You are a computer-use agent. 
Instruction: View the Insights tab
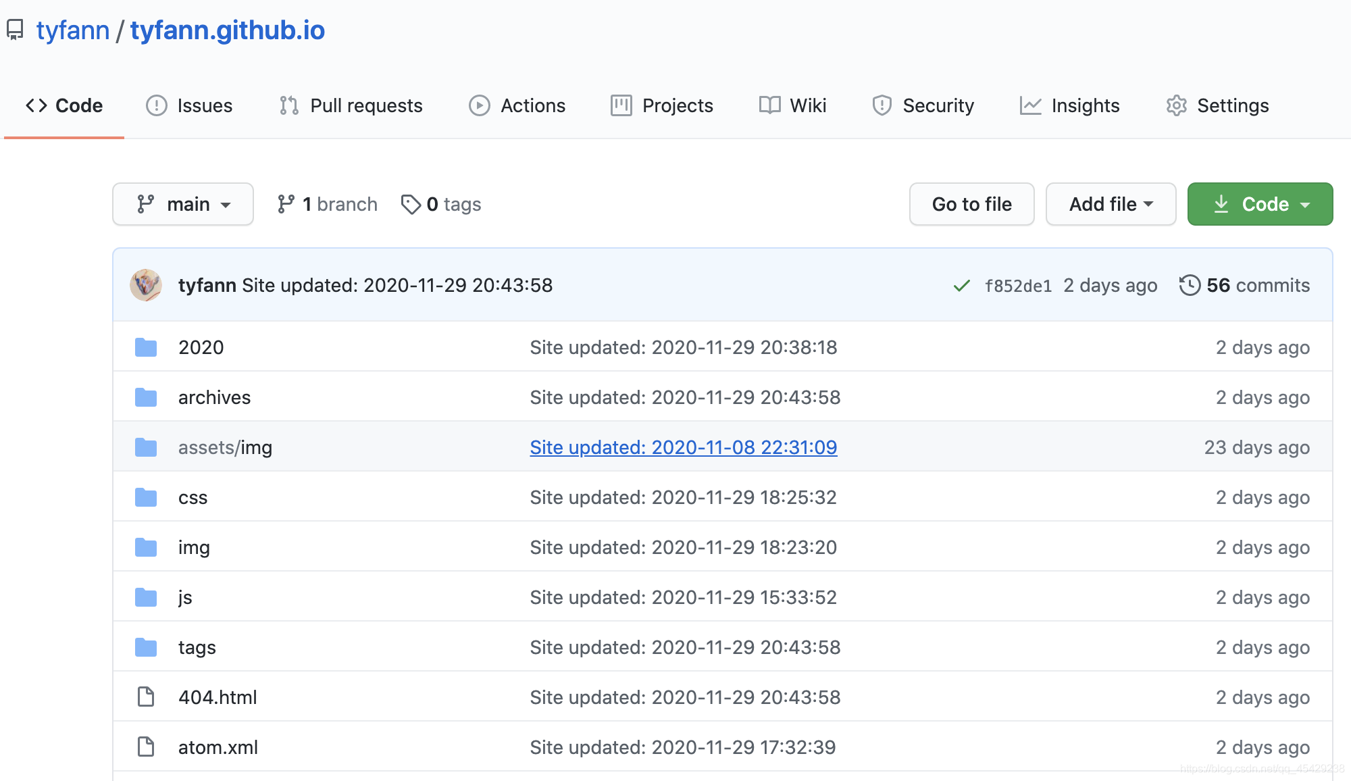coord(1069,105)
